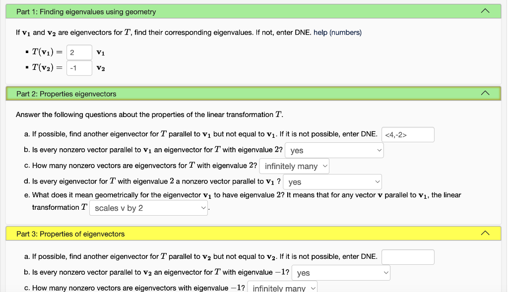Collapse the yellow Part 3 section header
This screenshot has width=508, height=292.
[248, 233]
